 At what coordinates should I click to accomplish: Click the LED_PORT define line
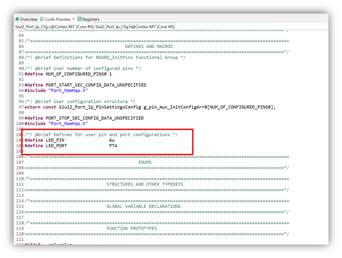71,145
